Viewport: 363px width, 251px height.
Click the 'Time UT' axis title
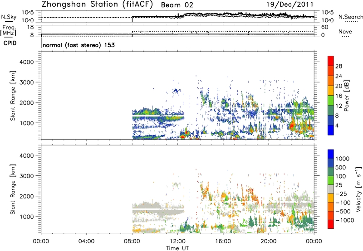177,248
